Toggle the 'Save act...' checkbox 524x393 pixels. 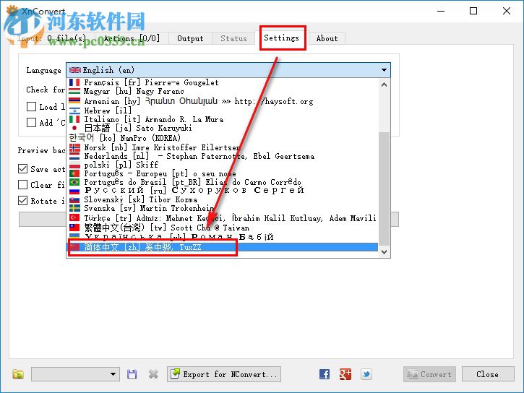click(22, 168)
